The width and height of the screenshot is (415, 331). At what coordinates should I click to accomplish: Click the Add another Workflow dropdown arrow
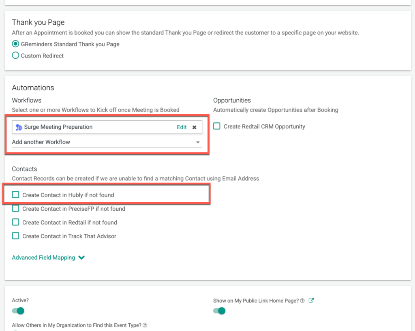click(198, 143)
